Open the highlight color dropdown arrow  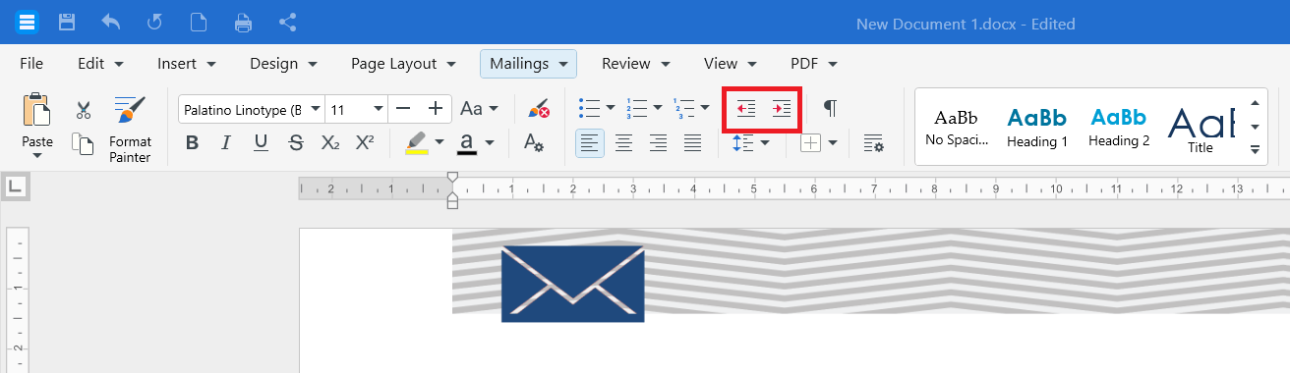pos(440,143)
